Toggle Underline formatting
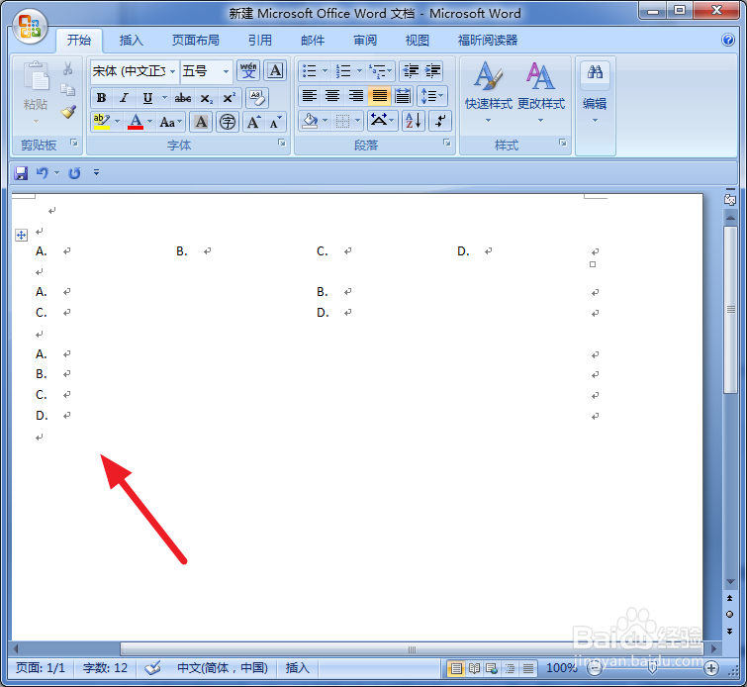Image resolution: width=747 pixels, height=687 pixels. pos(147,98)
